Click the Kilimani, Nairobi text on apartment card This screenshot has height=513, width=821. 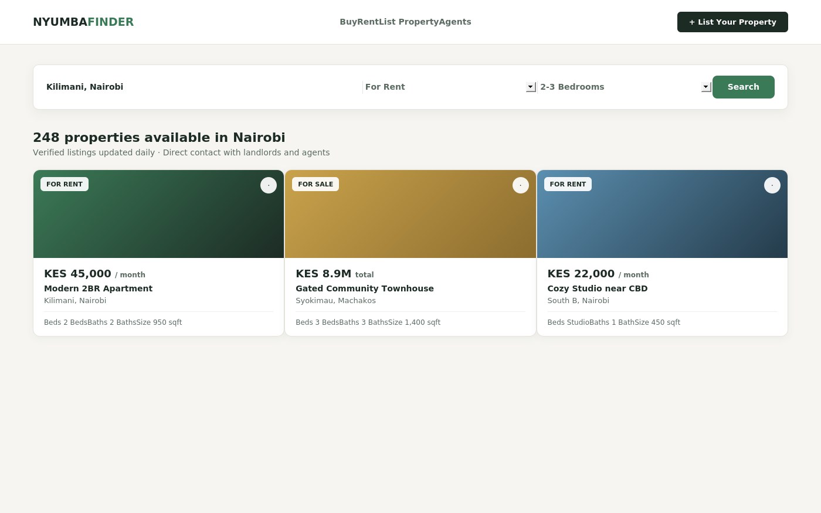tap(75, 301)
